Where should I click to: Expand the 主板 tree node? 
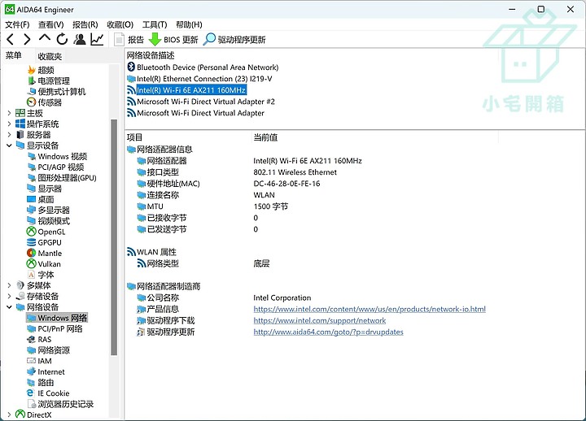tap(9, 113)
